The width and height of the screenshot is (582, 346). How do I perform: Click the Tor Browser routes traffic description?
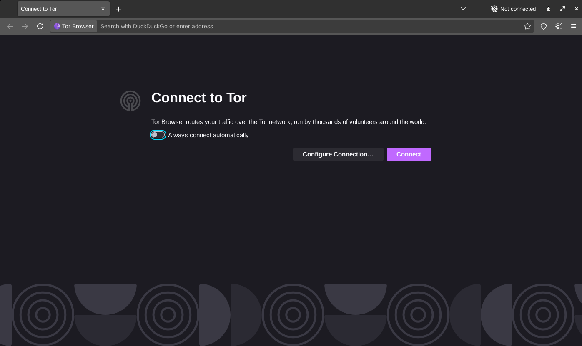(288, 122)
